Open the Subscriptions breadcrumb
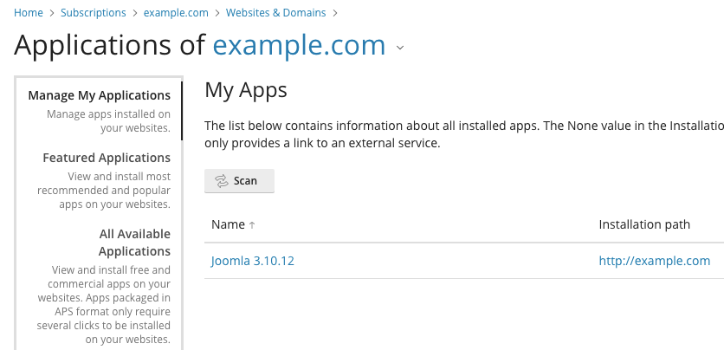Image resolution: width=724 pixels, height=350 pixels. (x=94, y=12)
